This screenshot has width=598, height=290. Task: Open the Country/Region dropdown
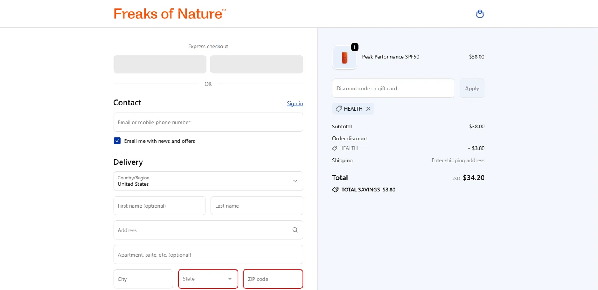(x=208, y=181)
